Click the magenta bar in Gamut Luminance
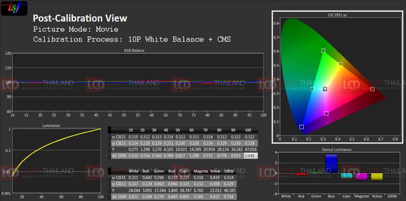The image size is (406, 201). click(x=362, y=176)
